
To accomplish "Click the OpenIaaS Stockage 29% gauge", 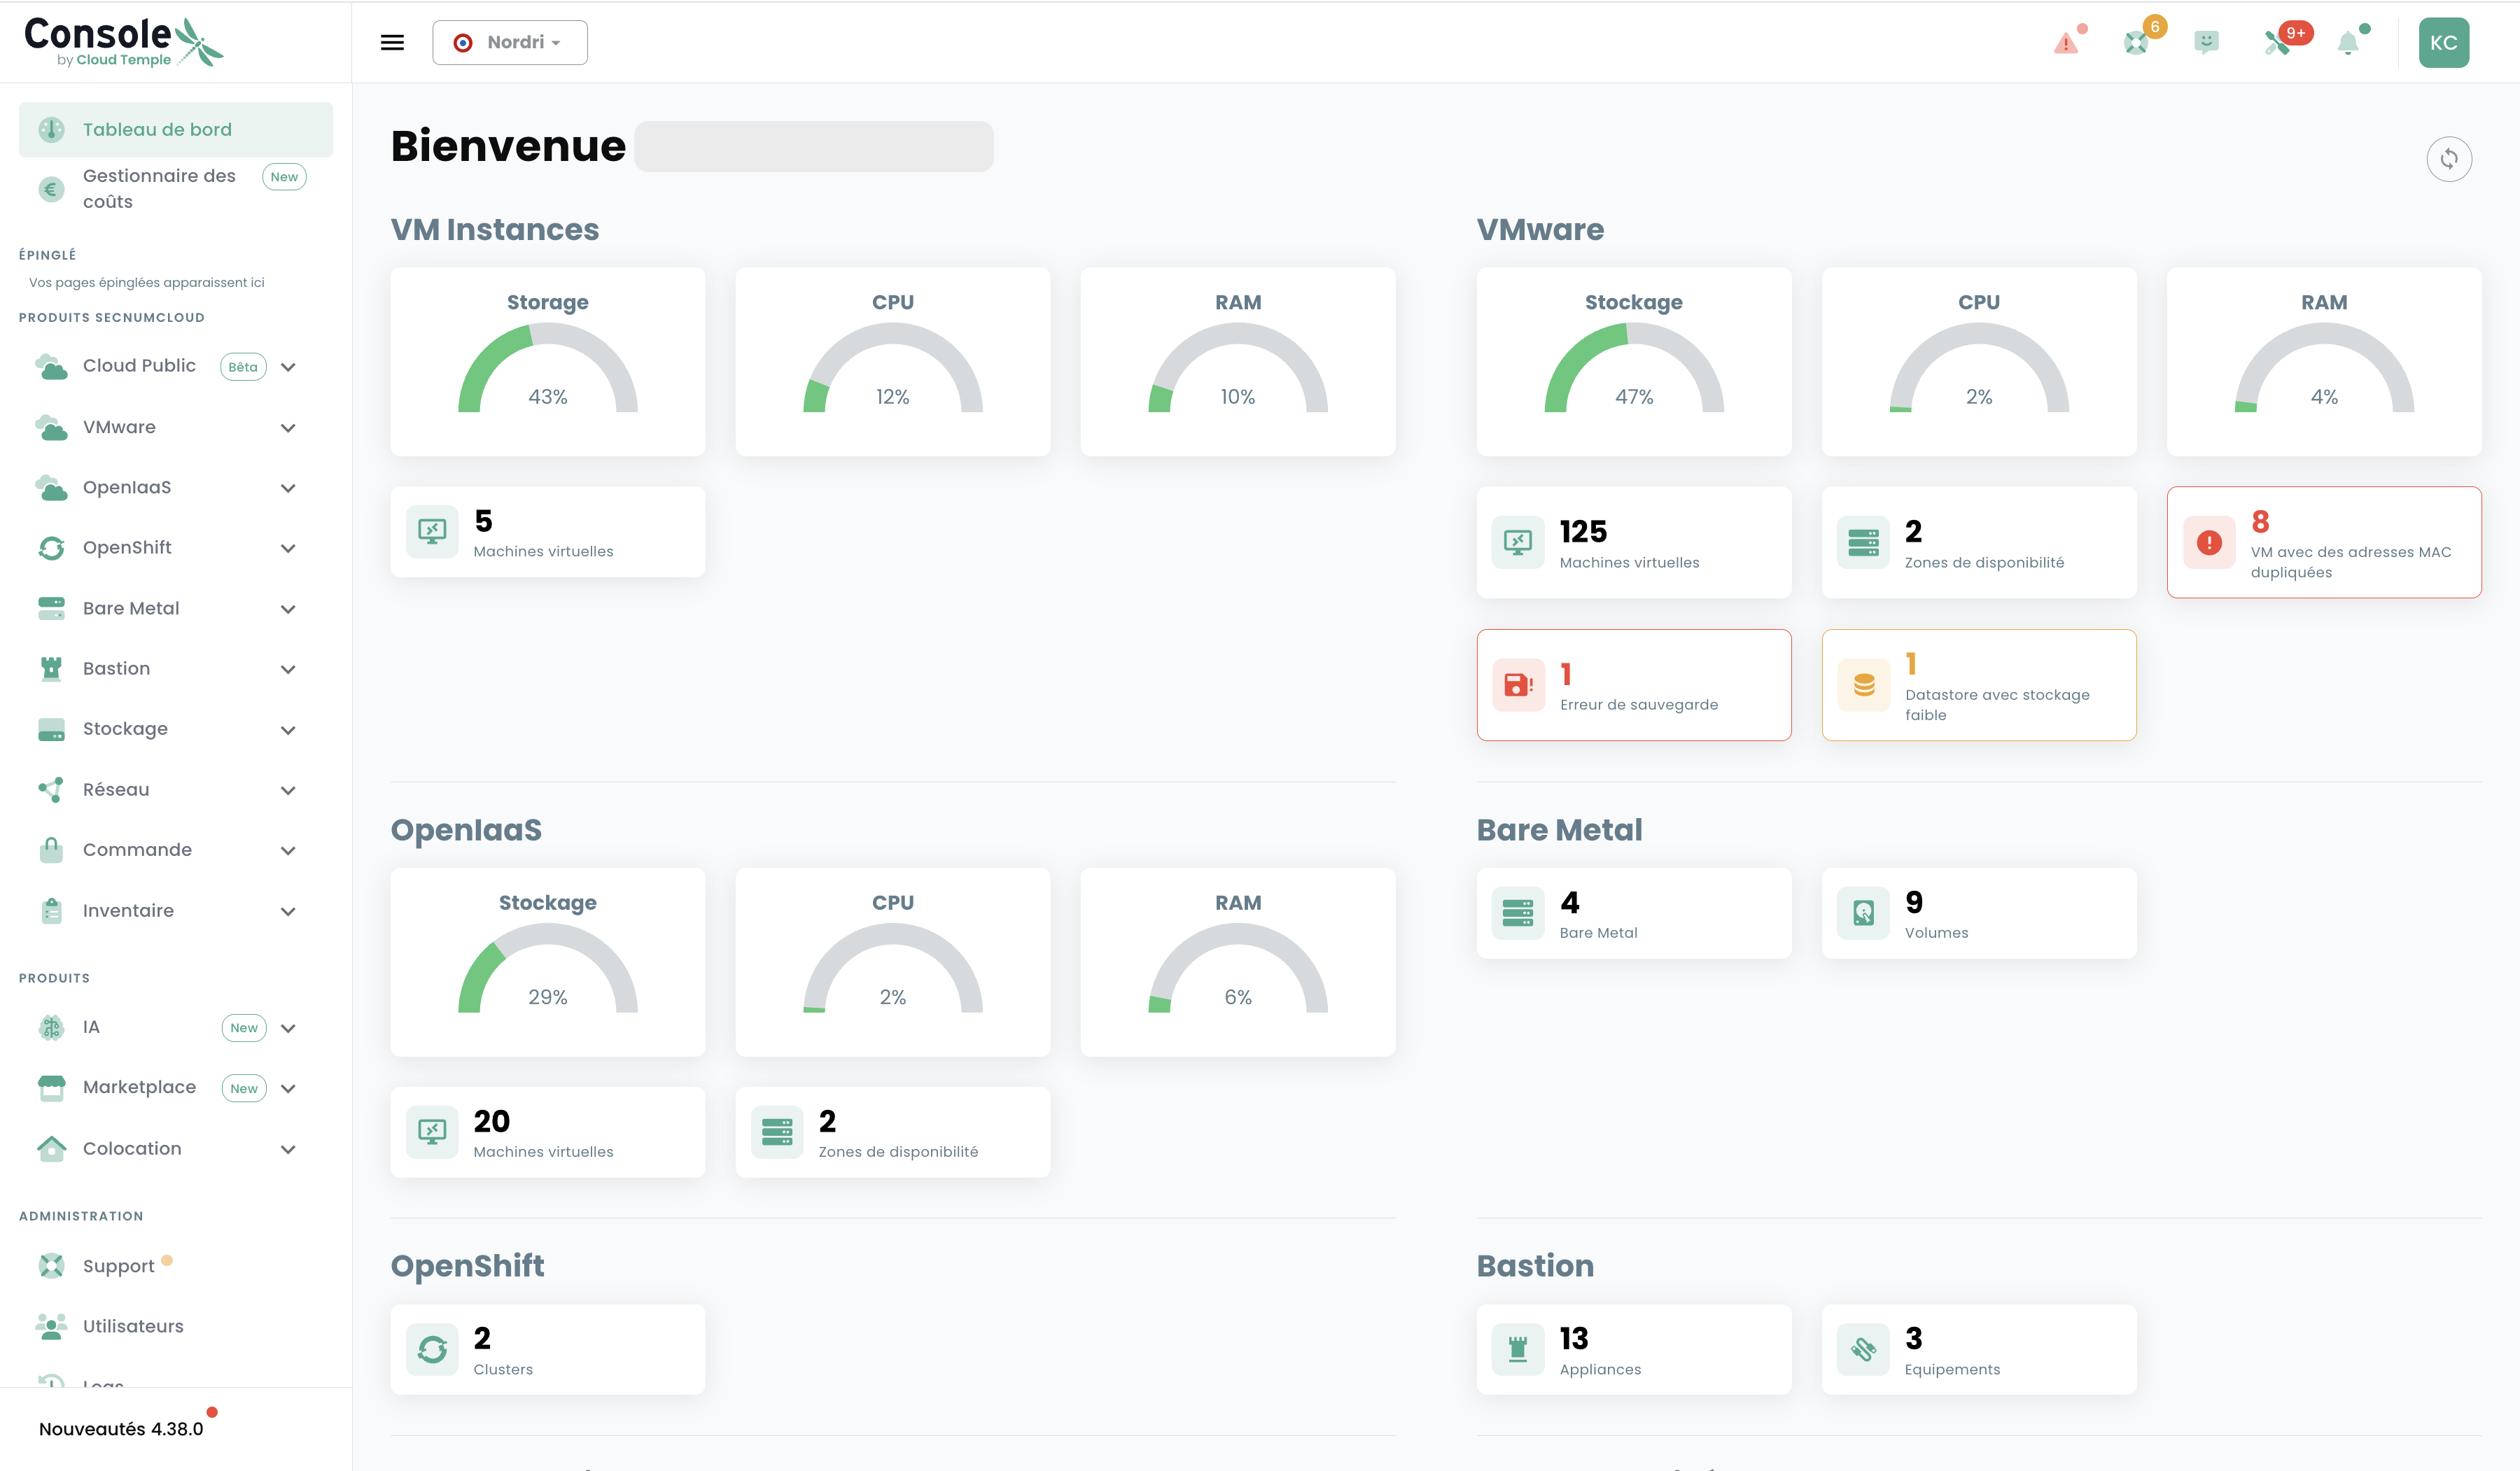I will coord(548,967).
